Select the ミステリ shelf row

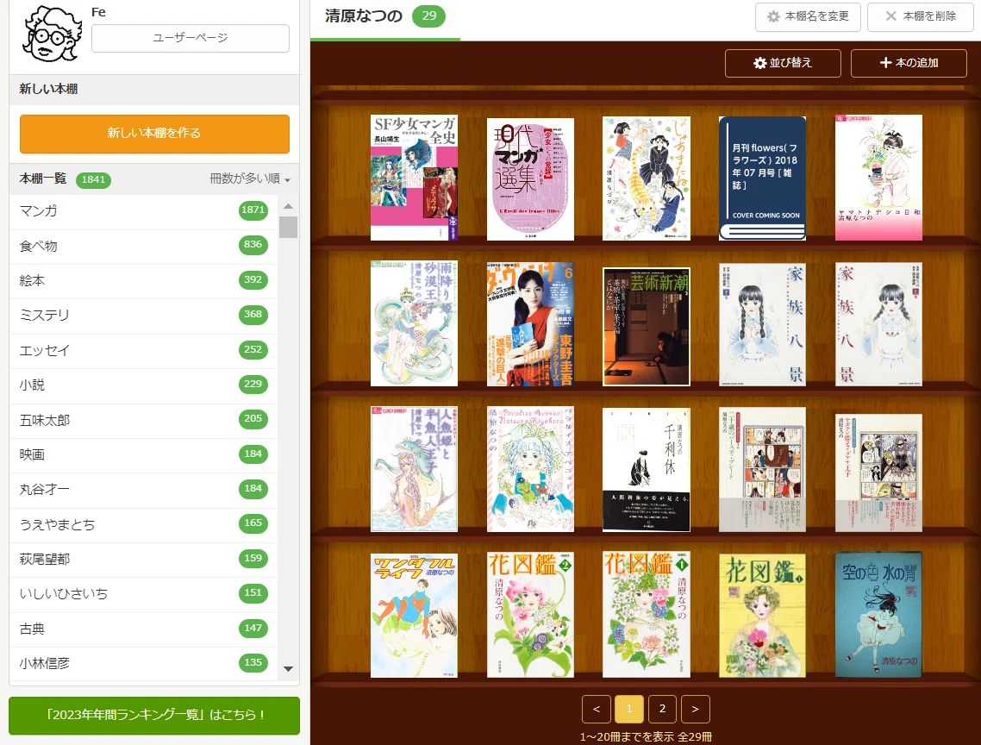point(143,316)
